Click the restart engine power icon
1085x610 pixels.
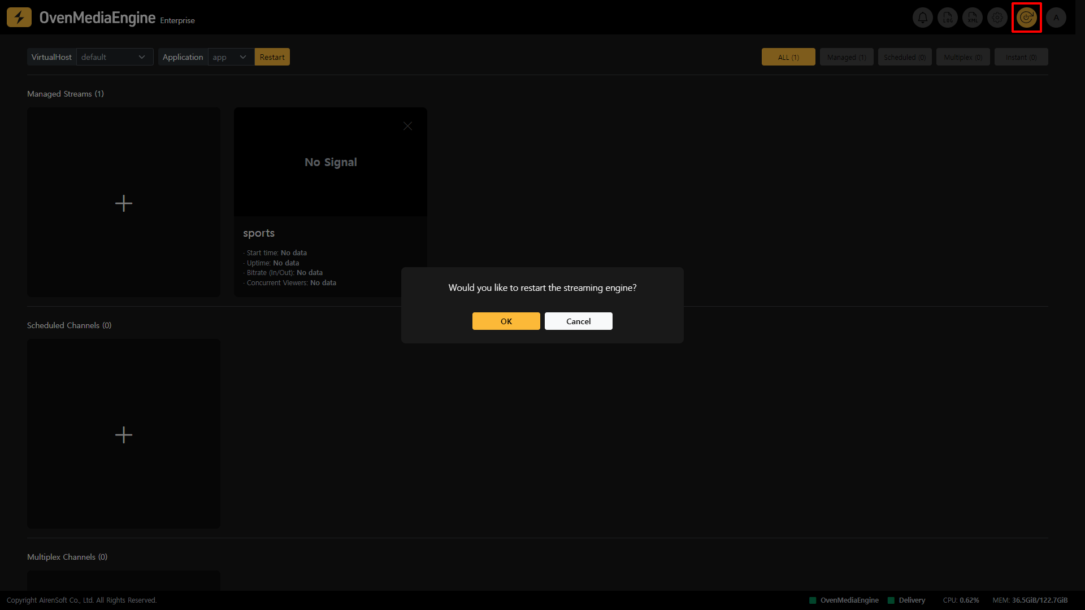(x=1026, y=18)
